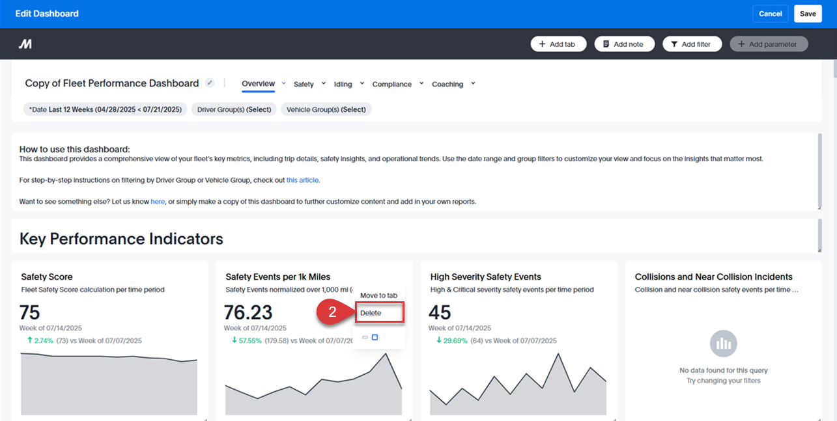Open the Safety tab chevron menu
The image size is (837, 421).
pos(324,83)
